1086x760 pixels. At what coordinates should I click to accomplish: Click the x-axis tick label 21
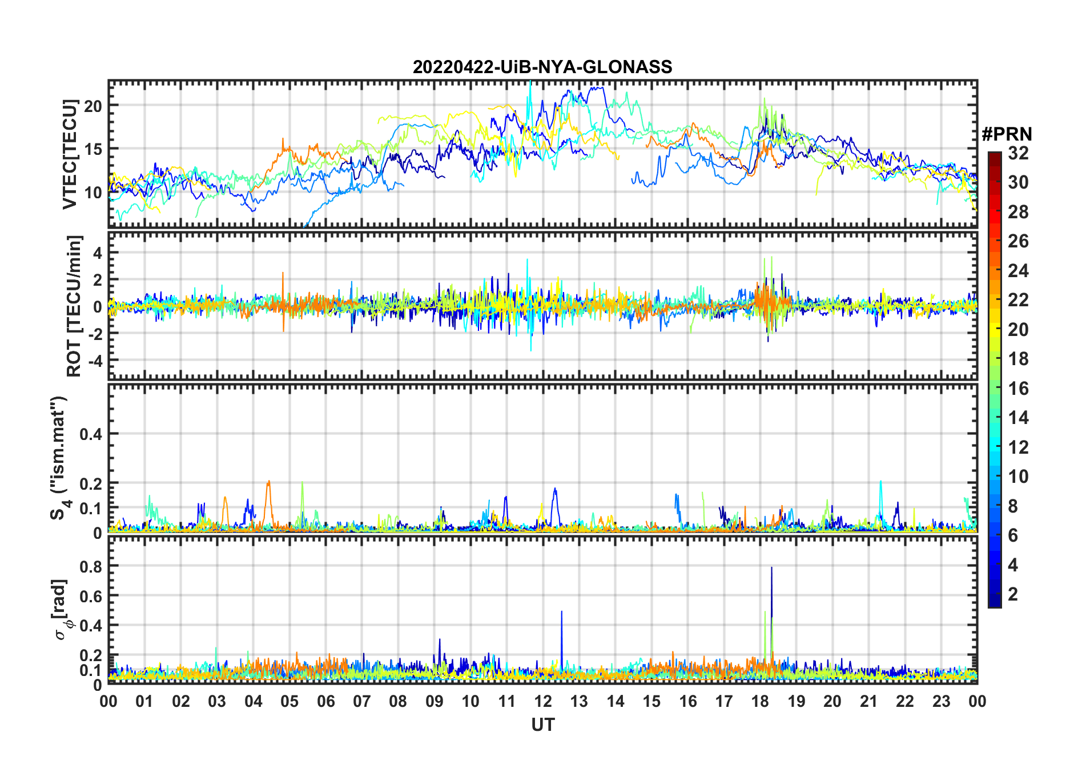[x=869, y=701]
